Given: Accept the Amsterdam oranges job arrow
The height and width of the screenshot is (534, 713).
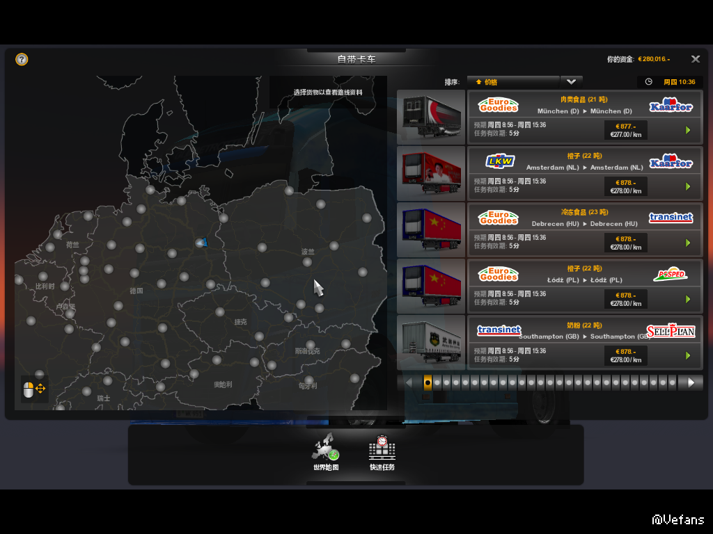Looking at the screenshot, I should [x=687, y=186].
